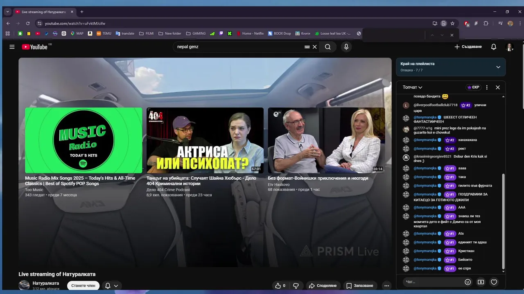Viewport: 524px width, 294px height.
Task: Click the address bar URL
Action: tap(75, 24)
